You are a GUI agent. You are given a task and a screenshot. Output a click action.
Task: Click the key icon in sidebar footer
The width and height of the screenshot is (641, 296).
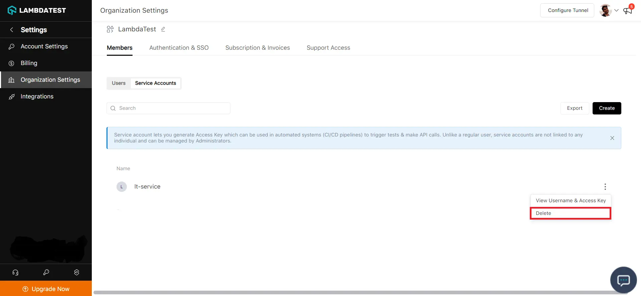click(x=46, y=272)
